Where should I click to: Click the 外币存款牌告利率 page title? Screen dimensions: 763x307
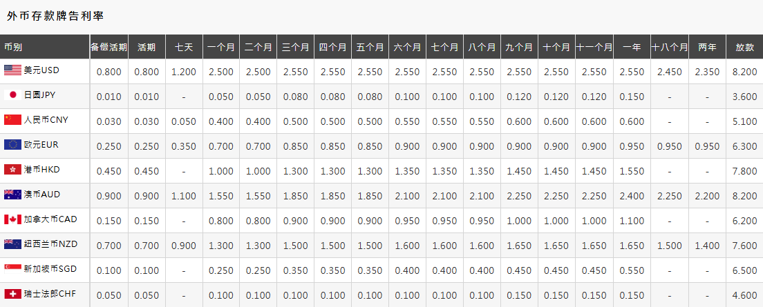pyautogui.click(x=55, y=16)
